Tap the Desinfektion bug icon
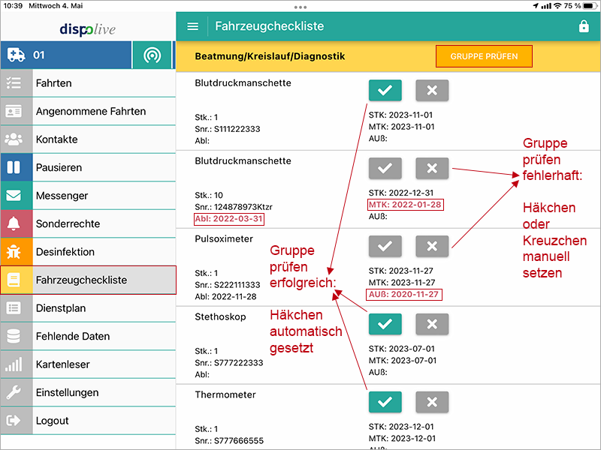 (14, 252)
